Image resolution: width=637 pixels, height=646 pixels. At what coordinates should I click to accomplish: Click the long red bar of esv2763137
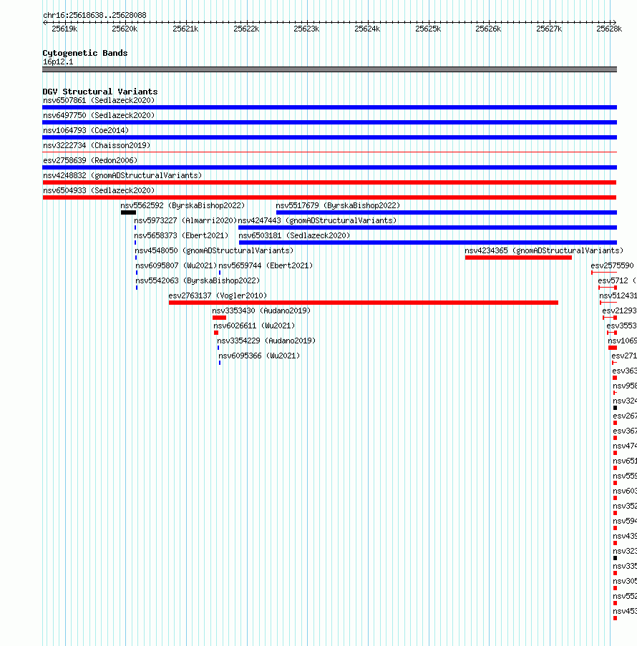364,303
